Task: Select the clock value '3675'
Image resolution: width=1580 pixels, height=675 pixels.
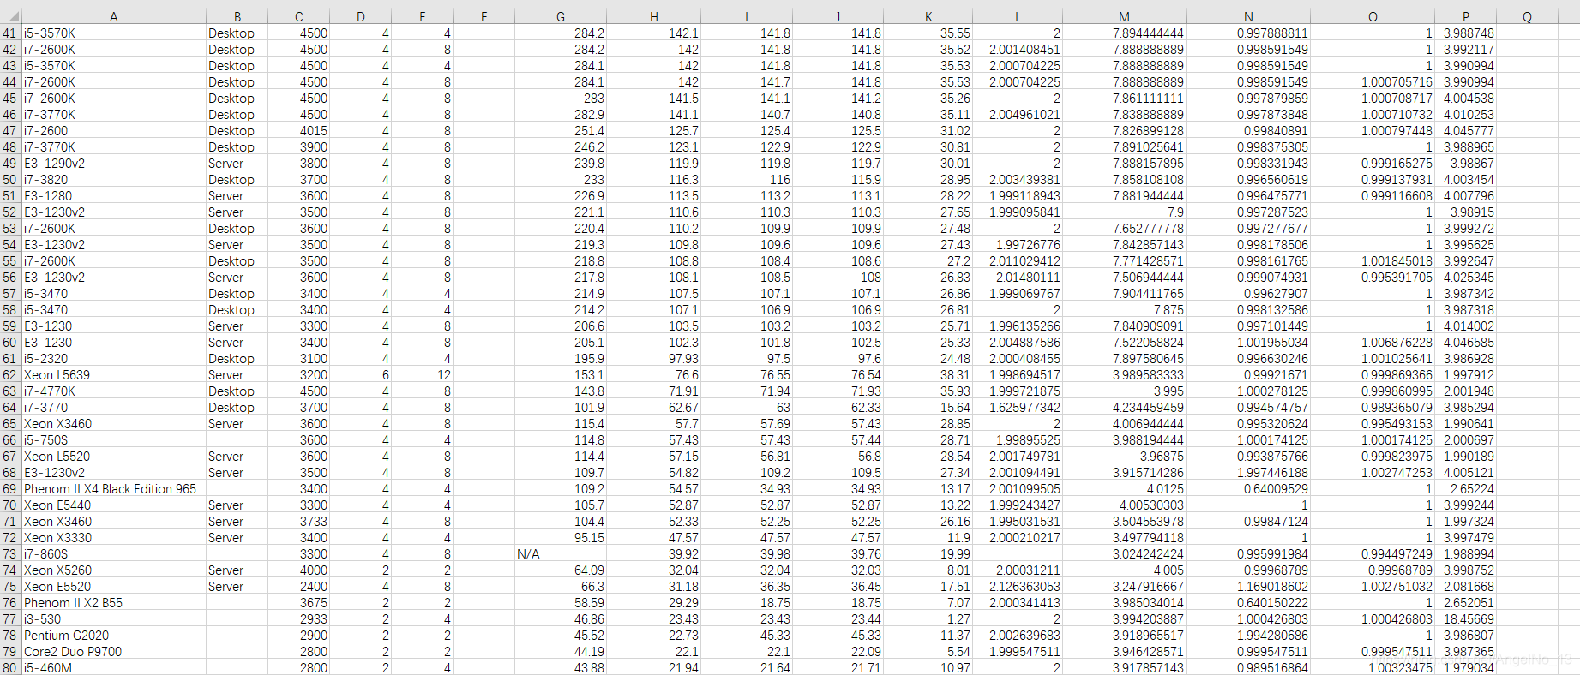Action: click(x=299, y=603)
